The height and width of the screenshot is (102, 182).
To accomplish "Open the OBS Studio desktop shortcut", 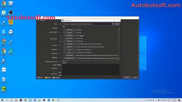I will [11, 13].
